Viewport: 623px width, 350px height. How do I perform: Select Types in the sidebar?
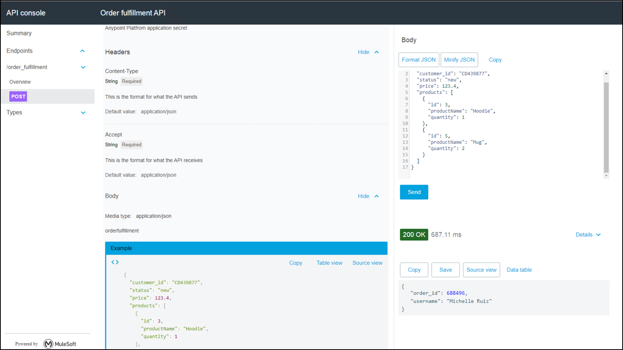[14, 112]
